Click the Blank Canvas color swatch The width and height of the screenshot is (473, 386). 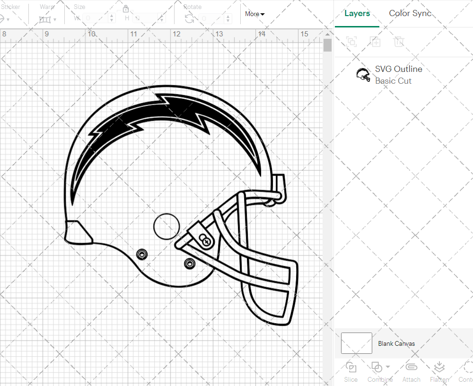click(356, 343)
